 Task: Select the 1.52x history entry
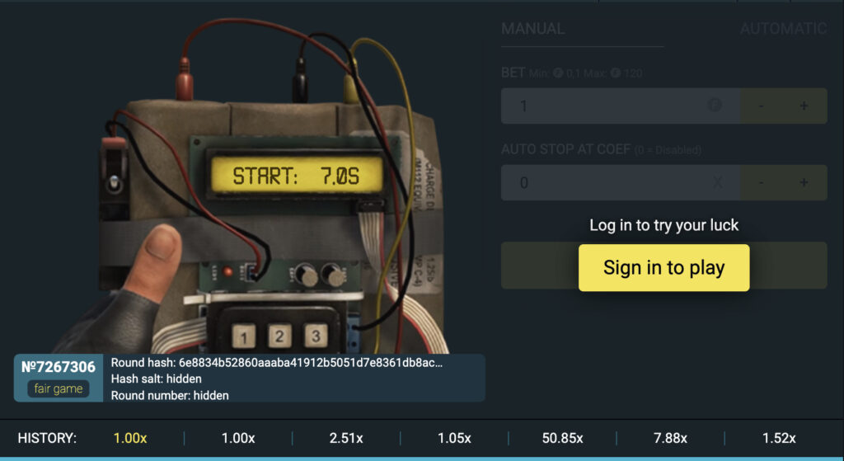pos(779,438)
